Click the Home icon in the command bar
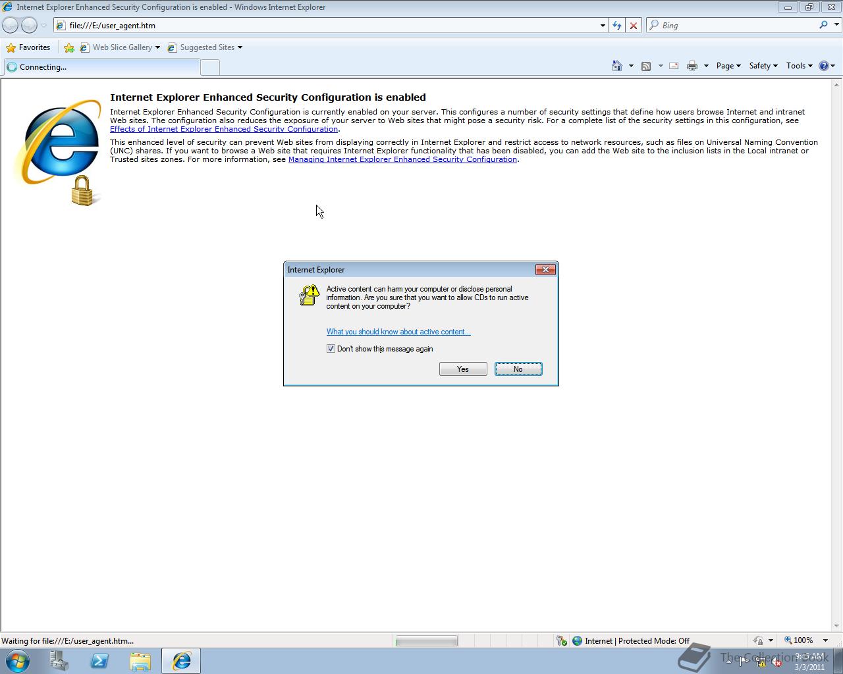The height and width of the screenshot is (674, 843). [617, 66]
